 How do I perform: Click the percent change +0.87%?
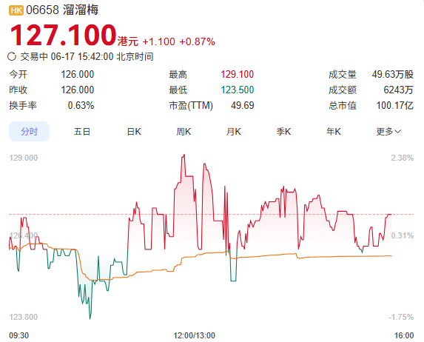click(197, 41)
